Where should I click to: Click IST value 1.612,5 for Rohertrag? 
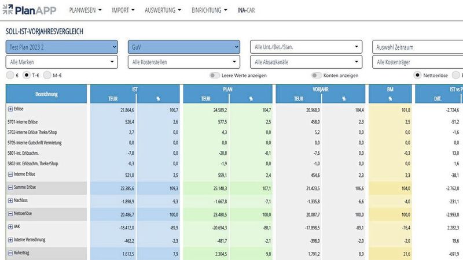coord(128,254)
